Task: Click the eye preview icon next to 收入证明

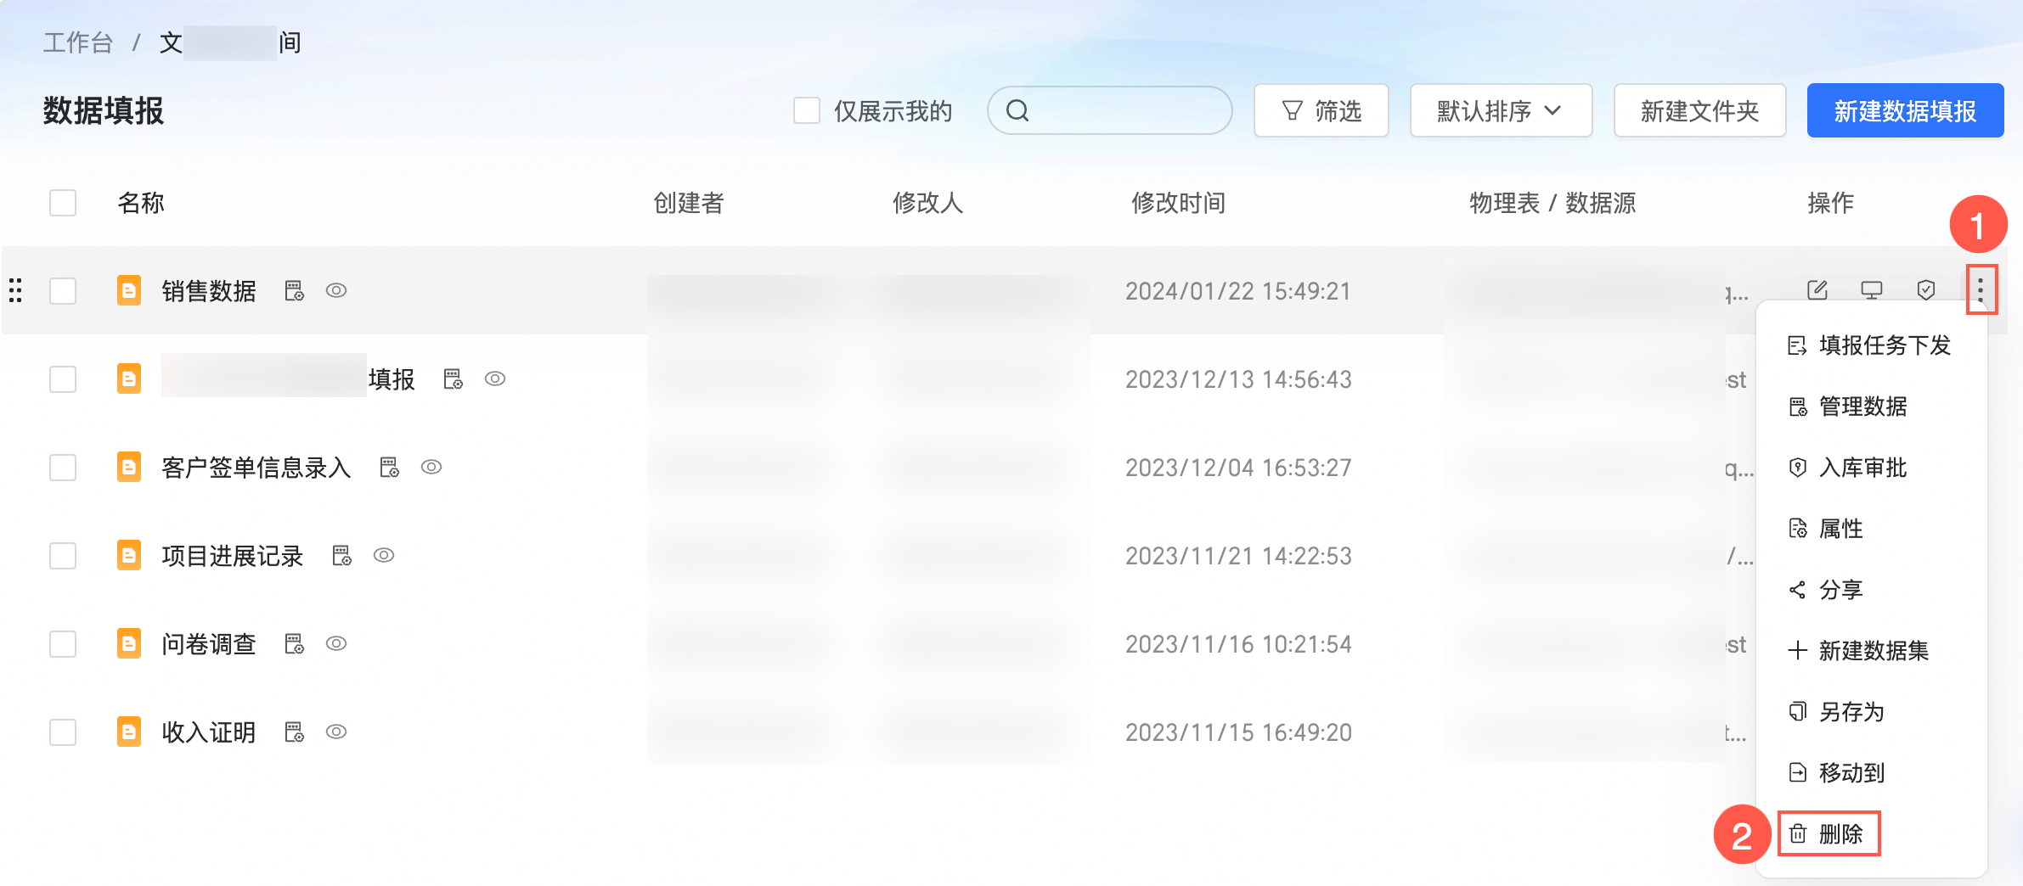Action: [x=336, y=732]
